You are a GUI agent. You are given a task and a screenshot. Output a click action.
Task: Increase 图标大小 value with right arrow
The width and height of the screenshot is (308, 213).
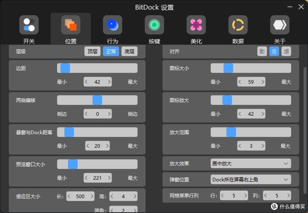click(263, 82)
